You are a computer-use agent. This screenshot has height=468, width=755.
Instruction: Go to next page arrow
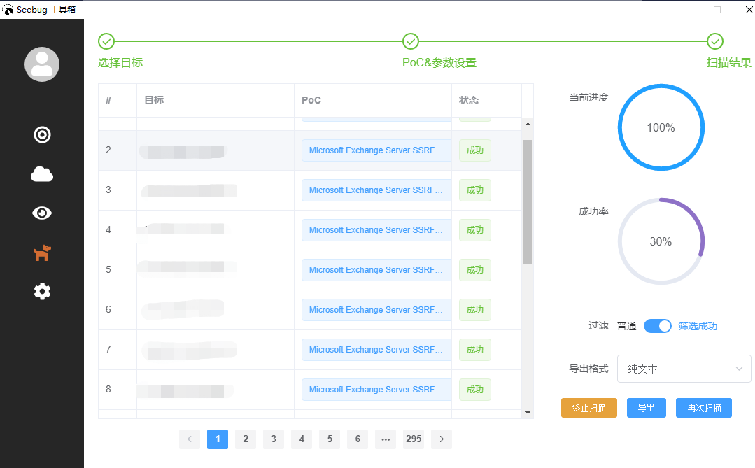click(x=442, y=439)
